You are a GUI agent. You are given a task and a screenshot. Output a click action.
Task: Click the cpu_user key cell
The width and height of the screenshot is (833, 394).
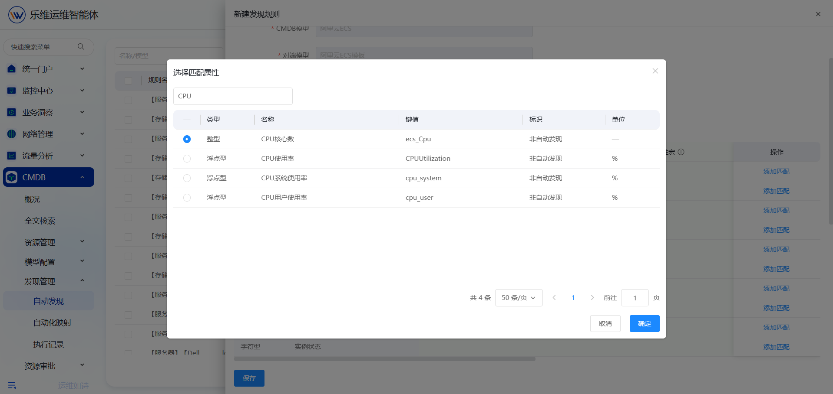(x=419, y=198)
